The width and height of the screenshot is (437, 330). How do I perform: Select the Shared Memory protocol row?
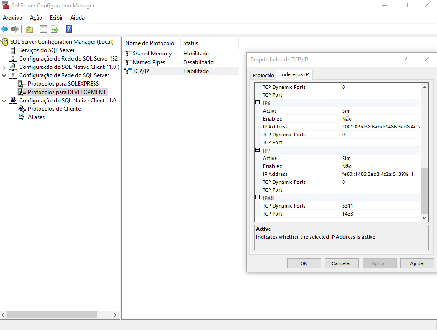[x=181, y=53]
